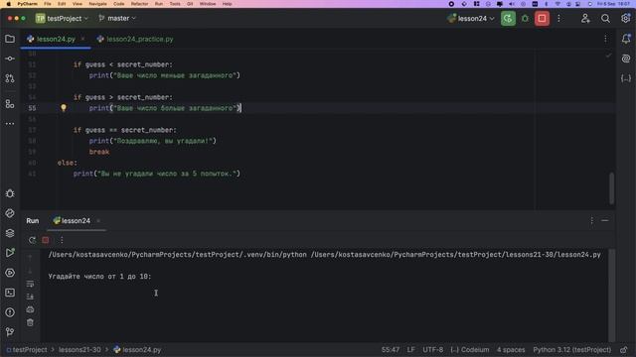
Task: Show more tool windows ellipsis
Action: pos(10,124)
